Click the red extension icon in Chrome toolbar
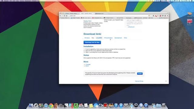The height and width of the screenshot is (109, 194). click(x=160, y=16)
